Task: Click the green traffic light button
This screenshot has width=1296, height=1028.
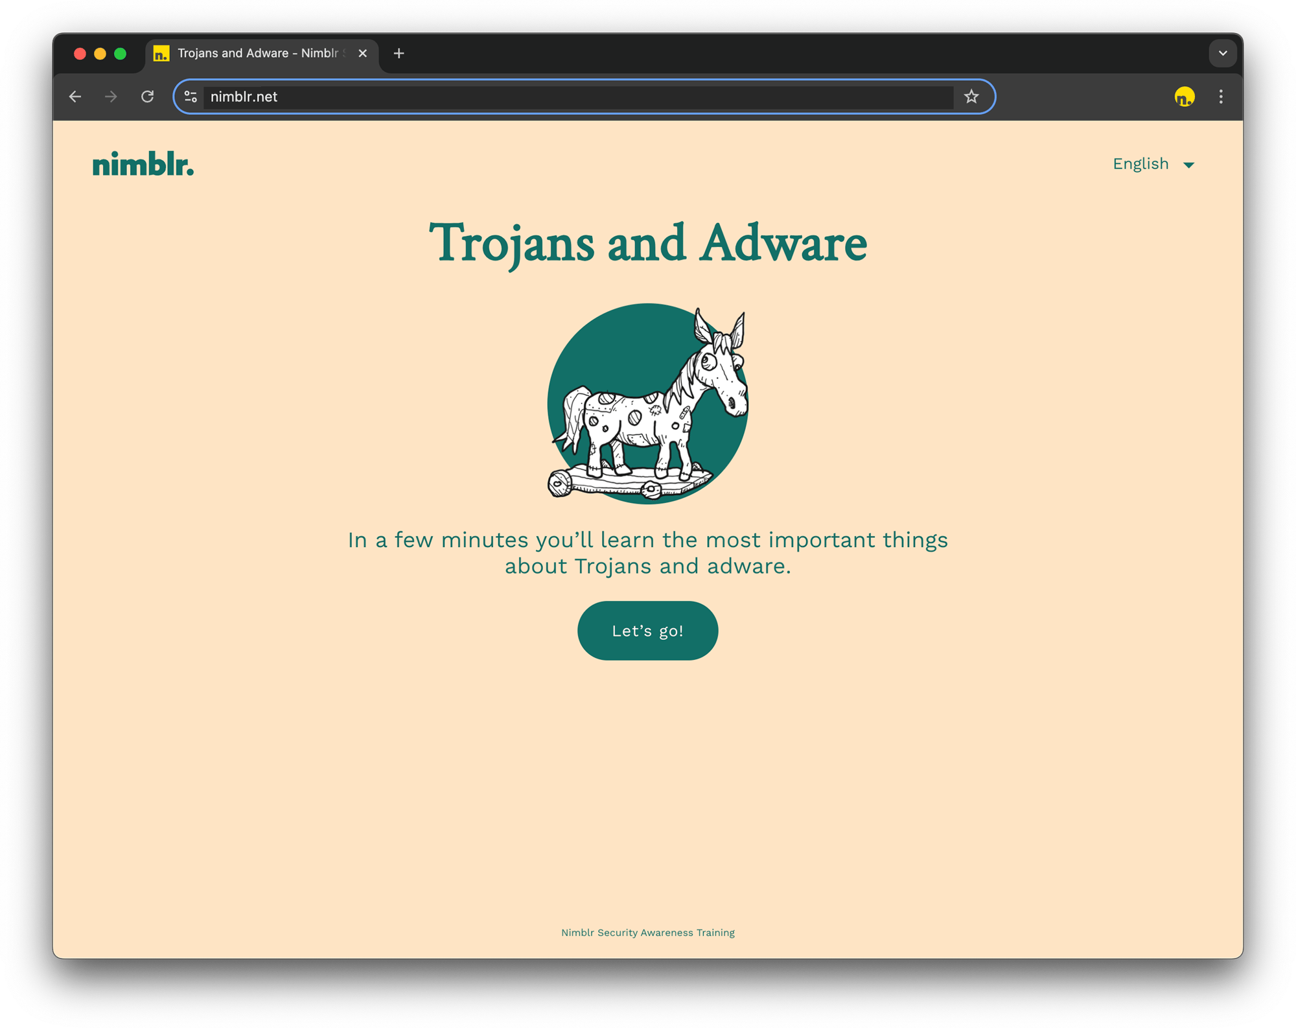Action: [x=121, y=54]
